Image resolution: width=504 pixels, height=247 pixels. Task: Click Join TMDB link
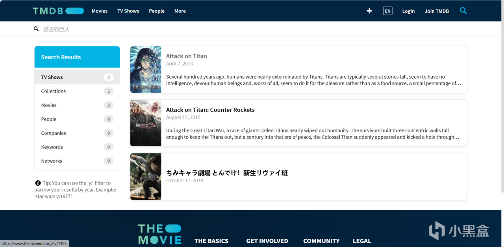[x=437, y=11]
